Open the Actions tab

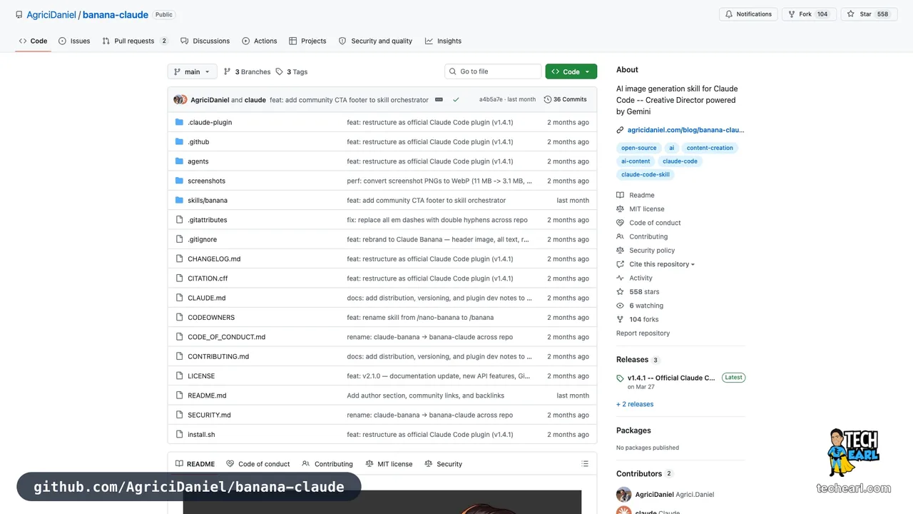[260, 41]
